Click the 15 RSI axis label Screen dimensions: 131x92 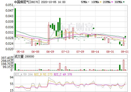coord(12,90)
